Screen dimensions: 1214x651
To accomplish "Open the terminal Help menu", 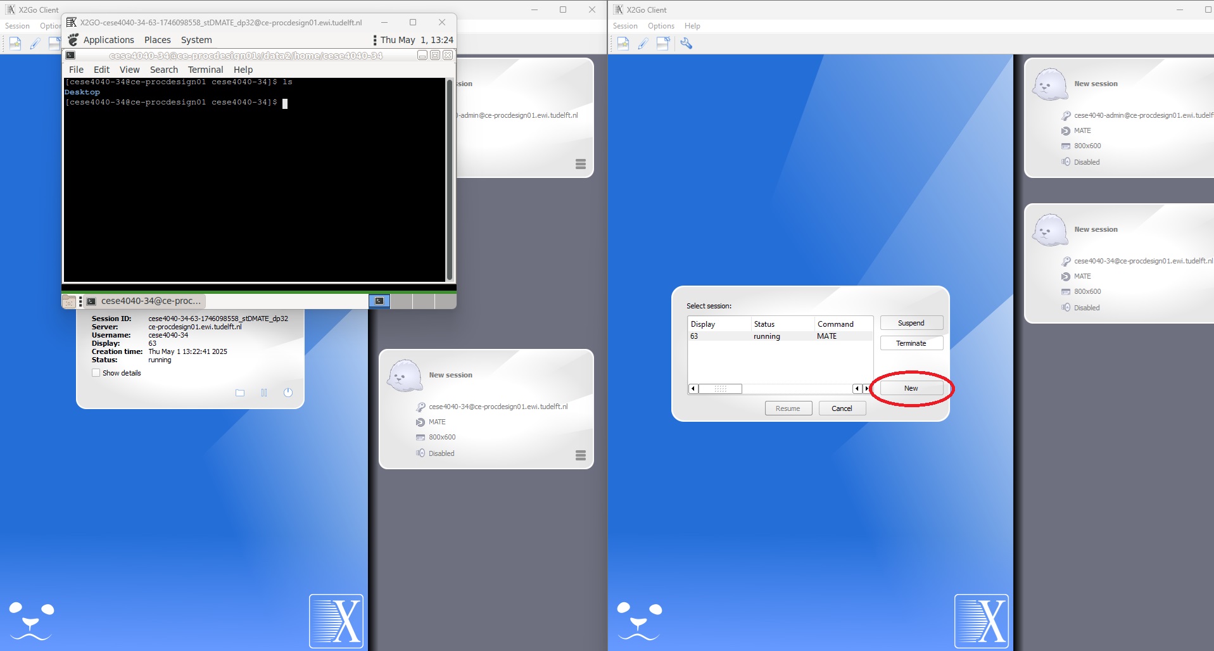I will (x=243, y=70).
